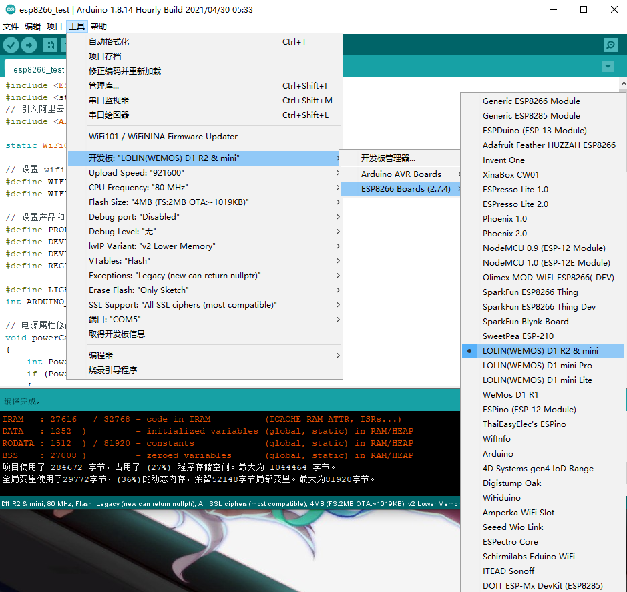627x592 pixels.
Task: Select WeMos D1 R1 board
Action: tap(543, 395)
